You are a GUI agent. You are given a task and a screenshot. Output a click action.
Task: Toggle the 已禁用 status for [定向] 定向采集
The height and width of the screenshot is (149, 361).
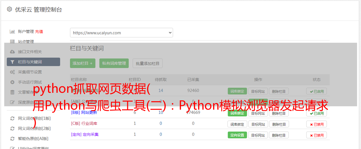point(317,135)
